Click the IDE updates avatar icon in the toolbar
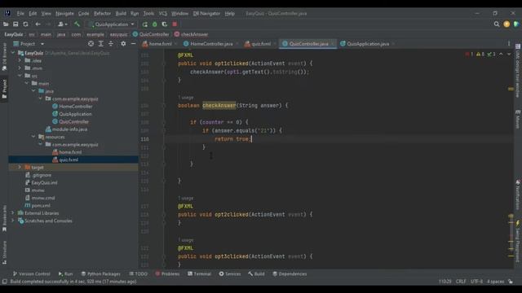522x293 pixels. (x=507, y=24)
